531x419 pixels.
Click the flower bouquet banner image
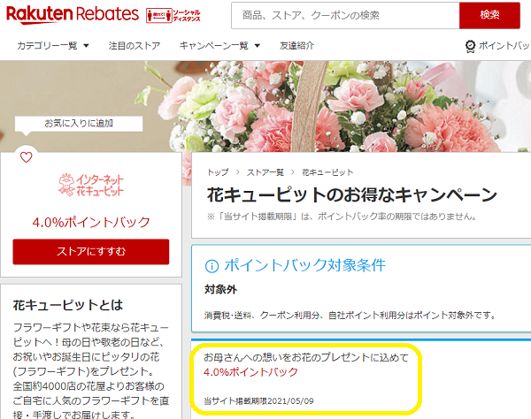click(265, 107)
